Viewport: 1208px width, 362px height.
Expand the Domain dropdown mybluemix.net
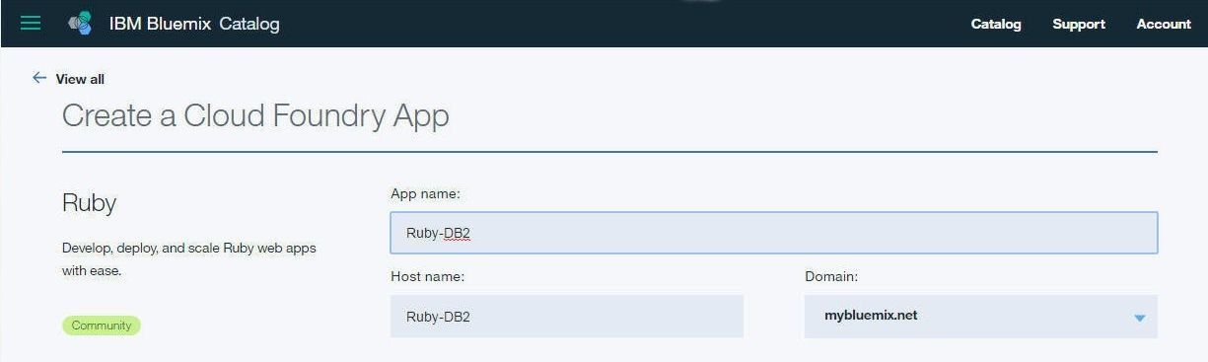click(981, 317)
